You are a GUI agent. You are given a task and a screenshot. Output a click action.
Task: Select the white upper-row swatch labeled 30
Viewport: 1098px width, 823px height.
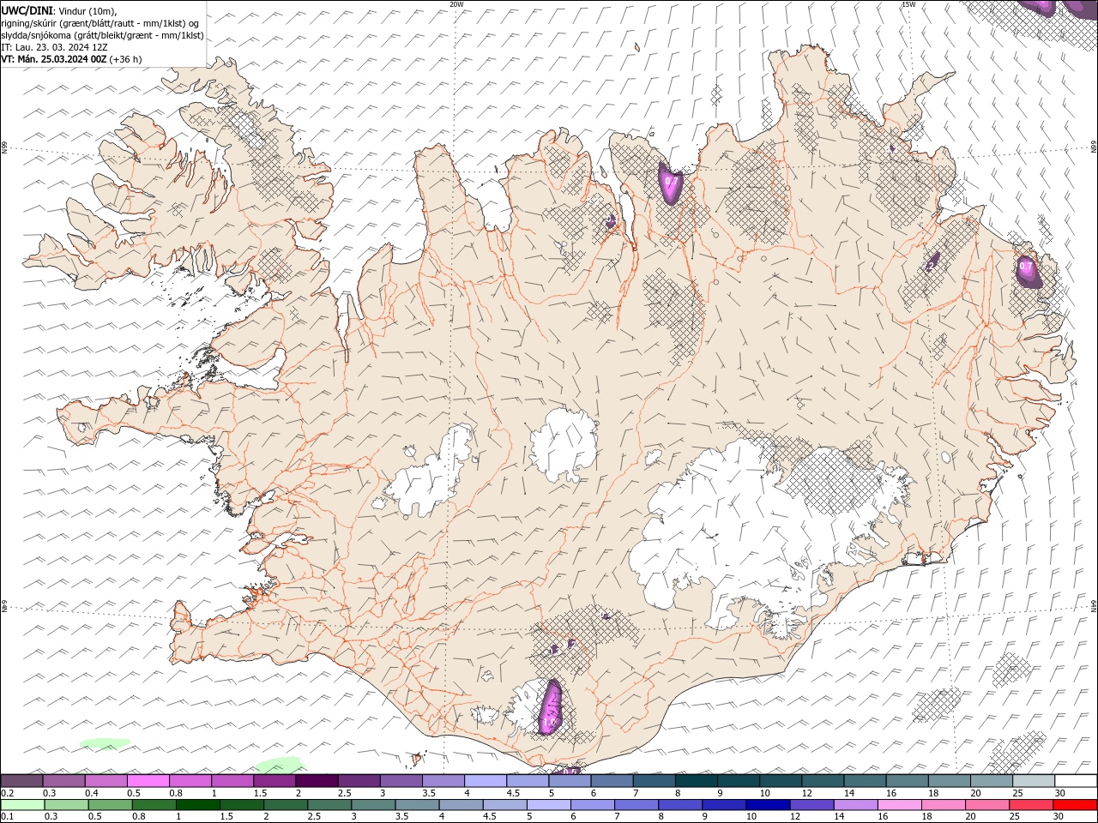(1075, 781)
